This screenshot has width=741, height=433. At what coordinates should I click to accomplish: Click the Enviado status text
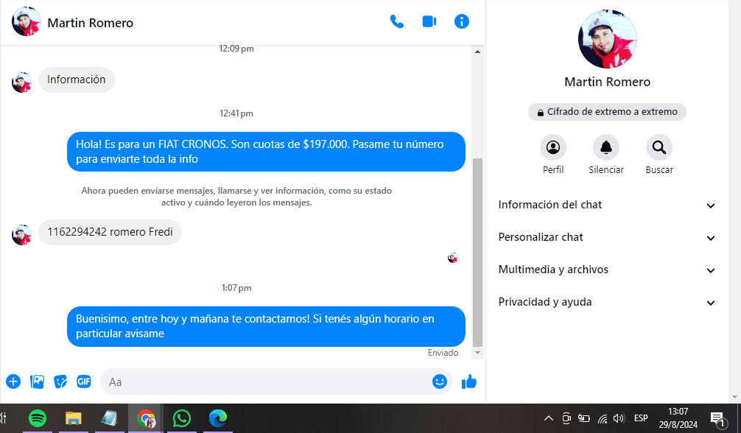(443, 353)
